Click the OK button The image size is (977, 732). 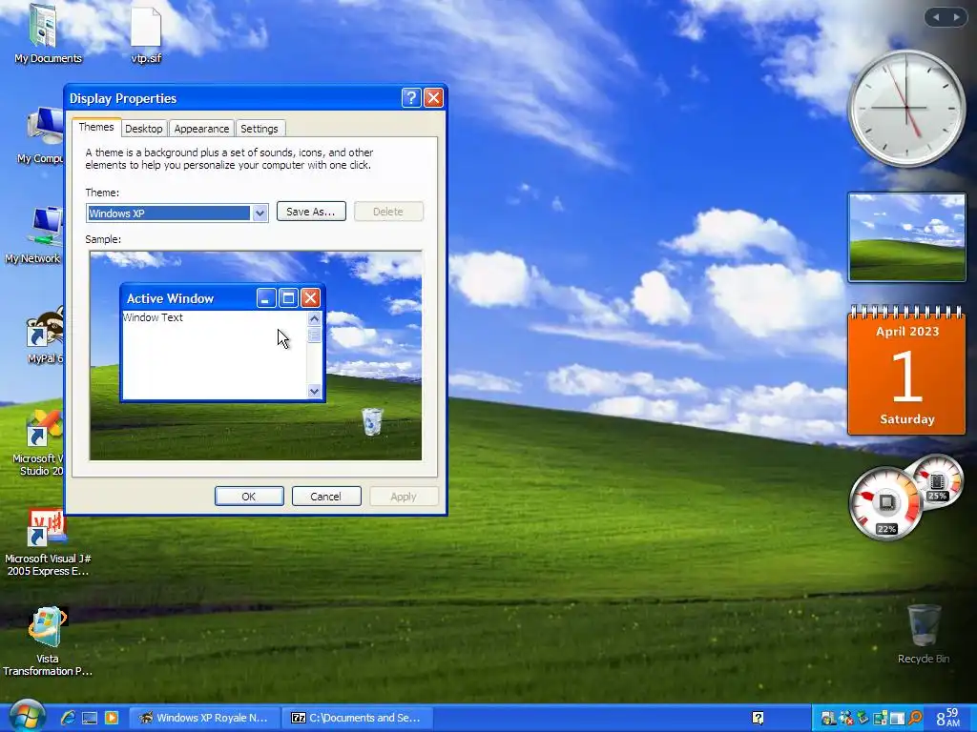click(249, 496)
